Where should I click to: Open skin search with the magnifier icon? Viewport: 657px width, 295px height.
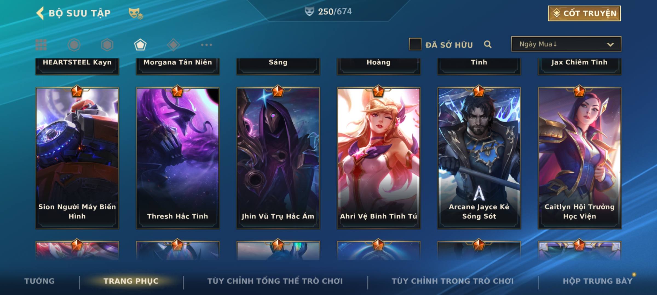coord(488,44)
